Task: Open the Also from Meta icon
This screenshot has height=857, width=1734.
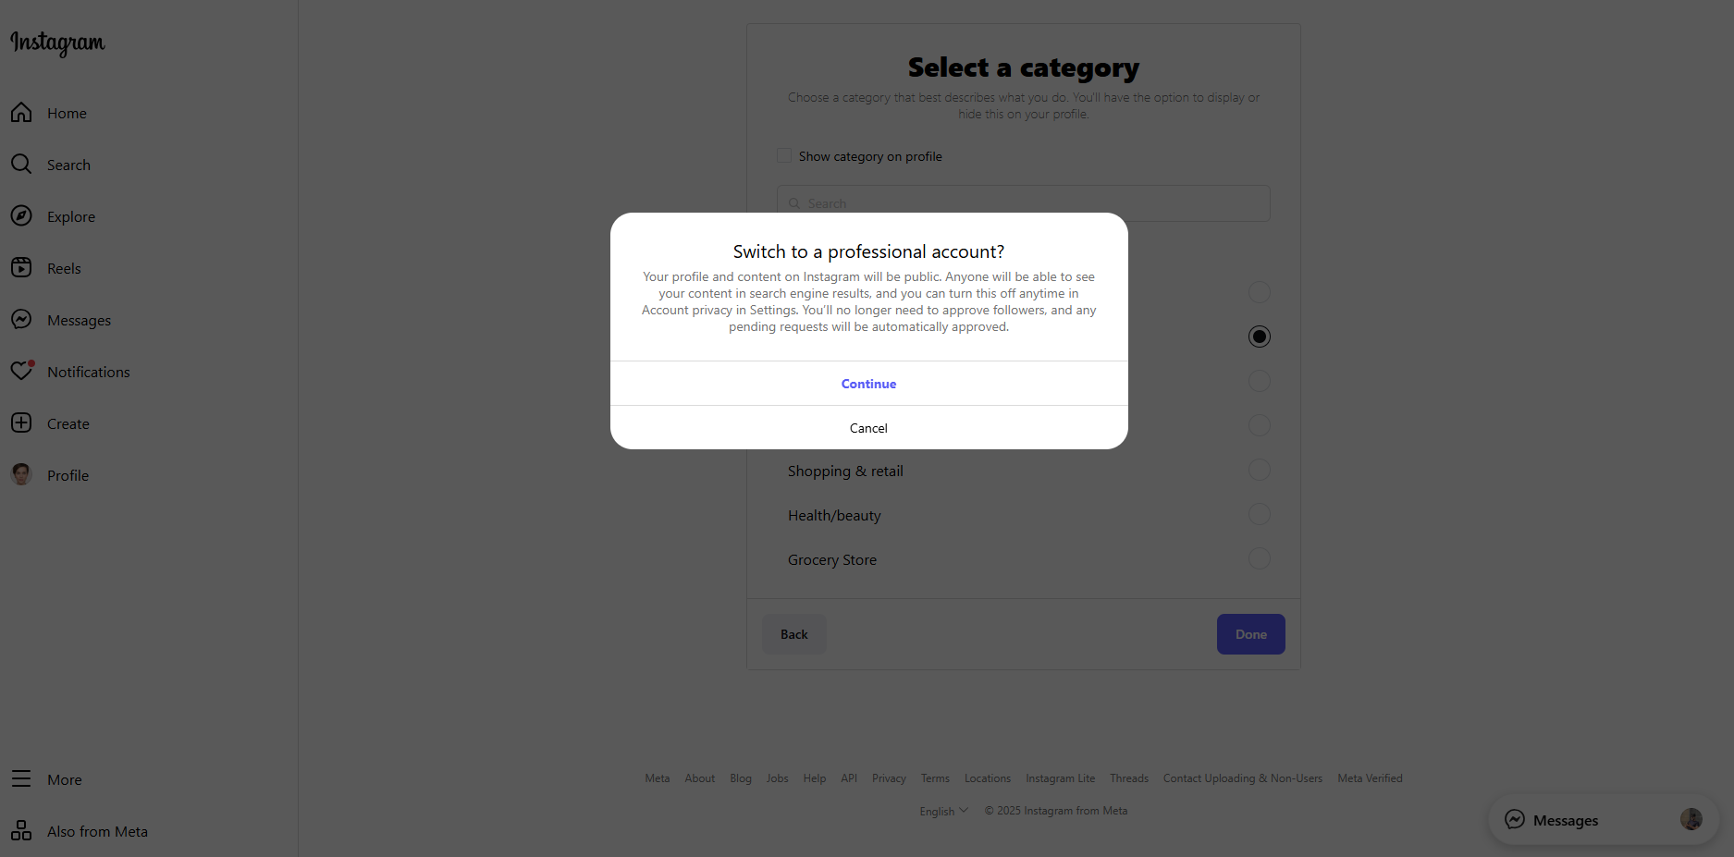Action: [x=21, y=831]
